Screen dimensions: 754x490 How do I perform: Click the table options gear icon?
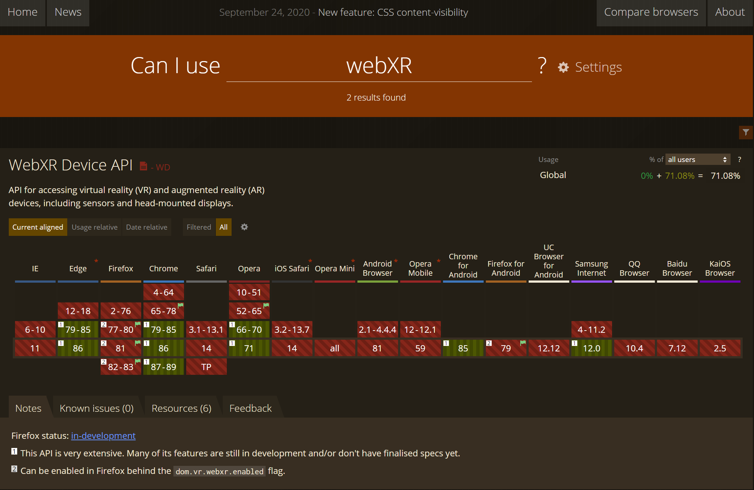pyautogui.click(x=244, y=227)
